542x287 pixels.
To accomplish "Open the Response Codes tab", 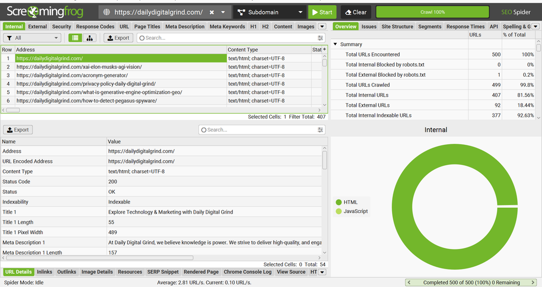I will (x=95, y=26).
